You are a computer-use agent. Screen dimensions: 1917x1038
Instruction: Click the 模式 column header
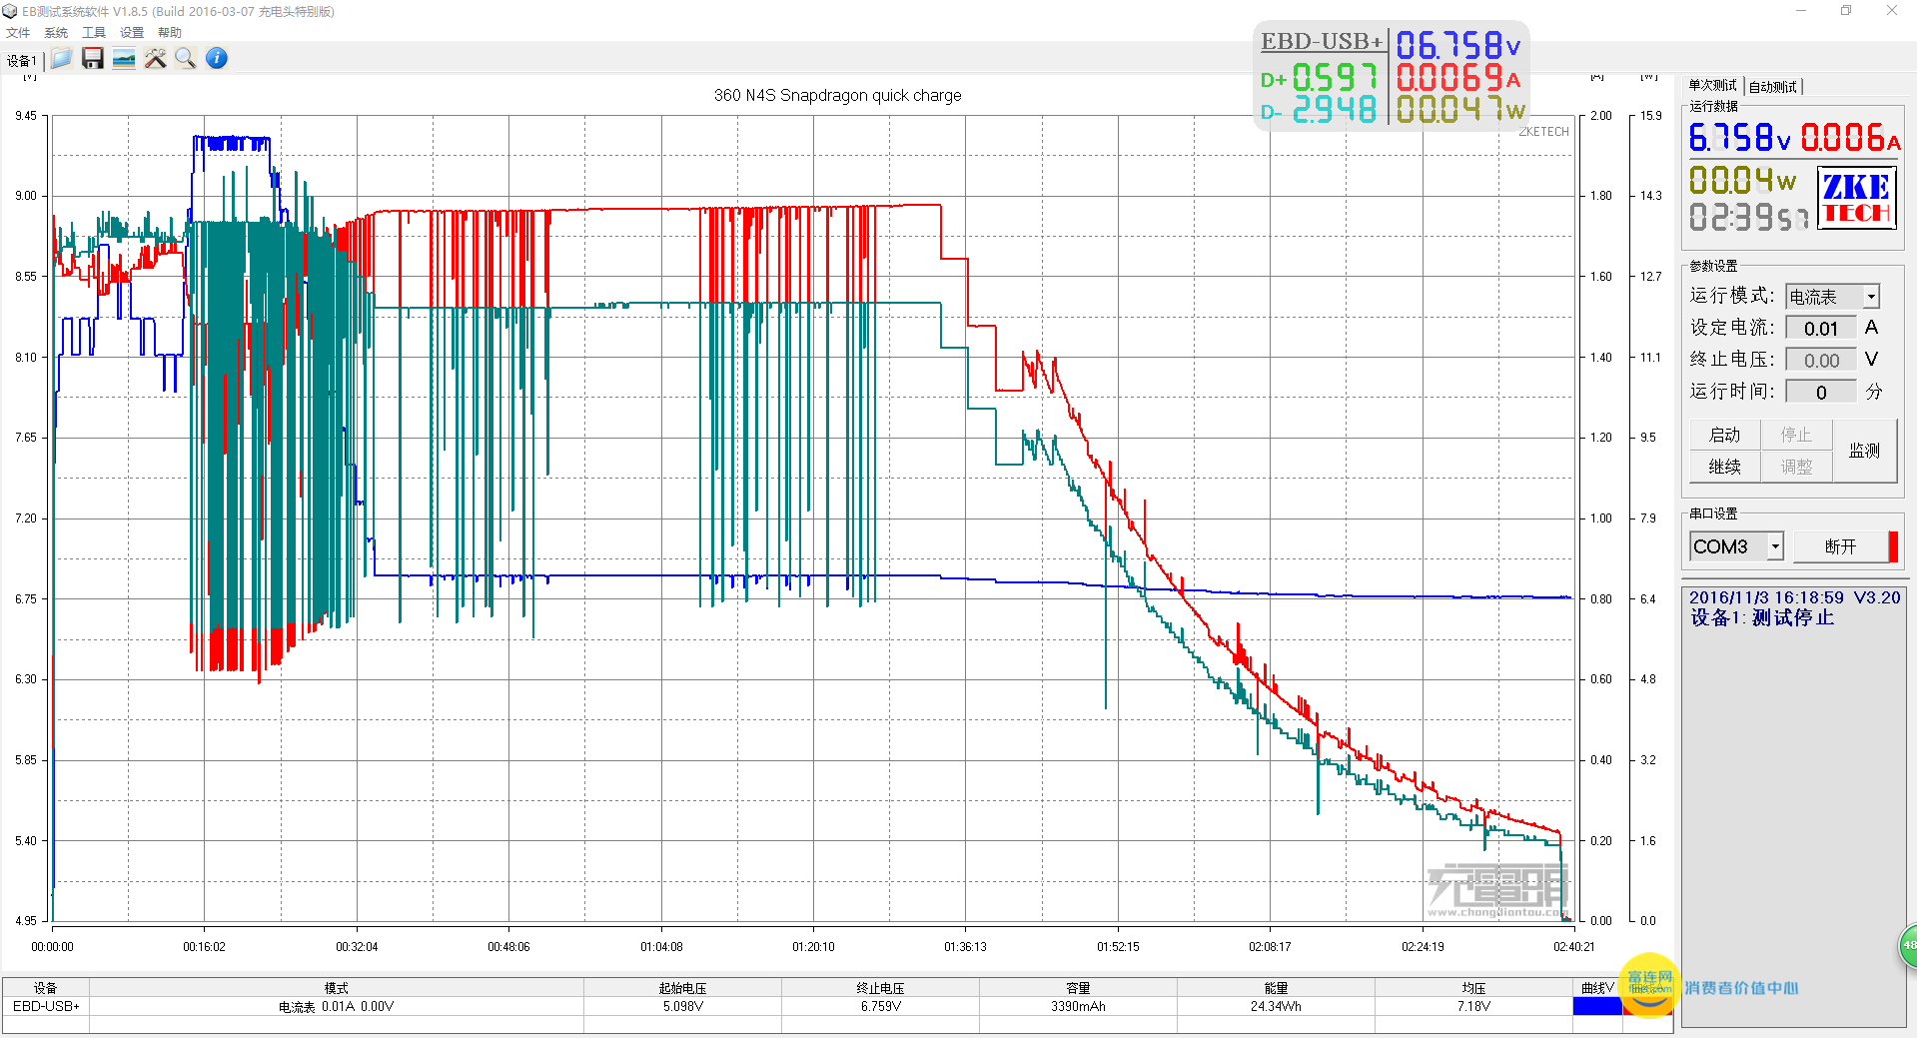pos(336,988)
